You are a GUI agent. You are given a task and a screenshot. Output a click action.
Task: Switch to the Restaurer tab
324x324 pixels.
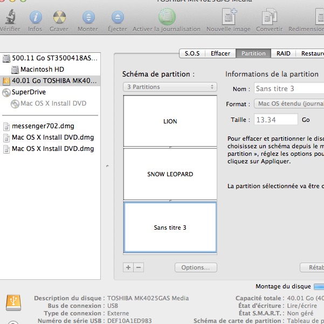coord(310,53)
